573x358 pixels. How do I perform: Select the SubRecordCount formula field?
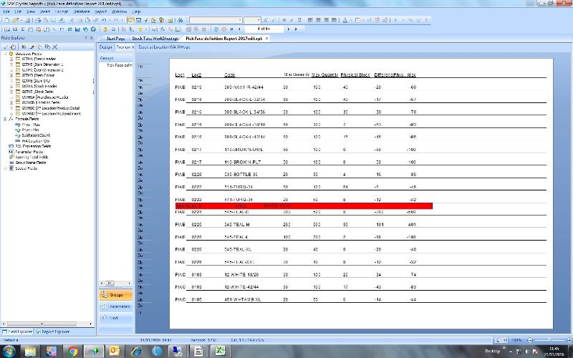pyautogui.click(x=36, y=134)
